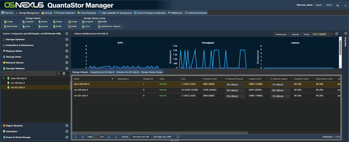Click Set Page Size 1000

coord(162,137)
